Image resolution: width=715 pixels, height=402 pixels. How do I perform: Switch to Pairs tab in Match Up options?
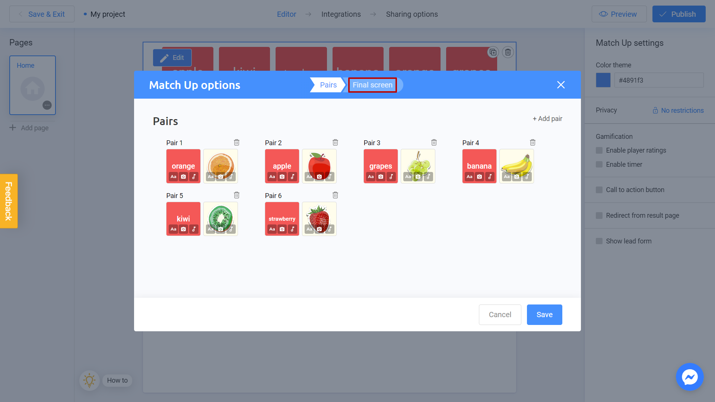click(x=327, y=85)
